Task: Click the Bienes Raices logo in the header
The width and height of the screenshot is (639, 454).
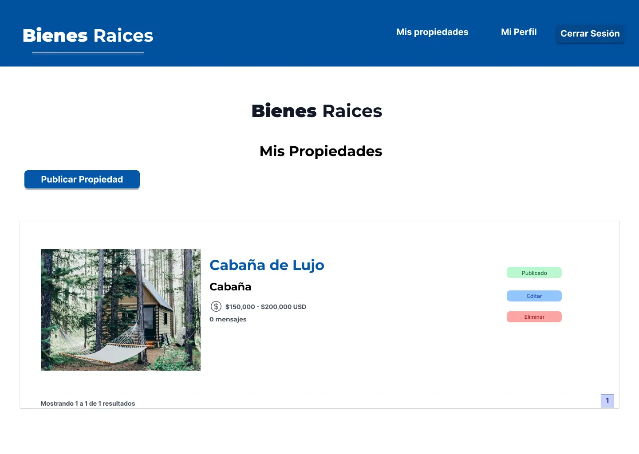Action: [x=87, y=35]
